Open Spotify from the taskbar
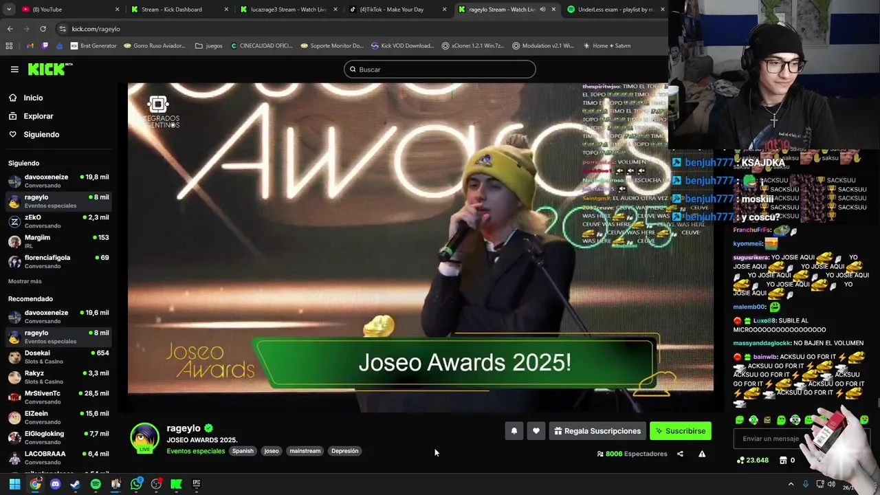 coord(96,484)
